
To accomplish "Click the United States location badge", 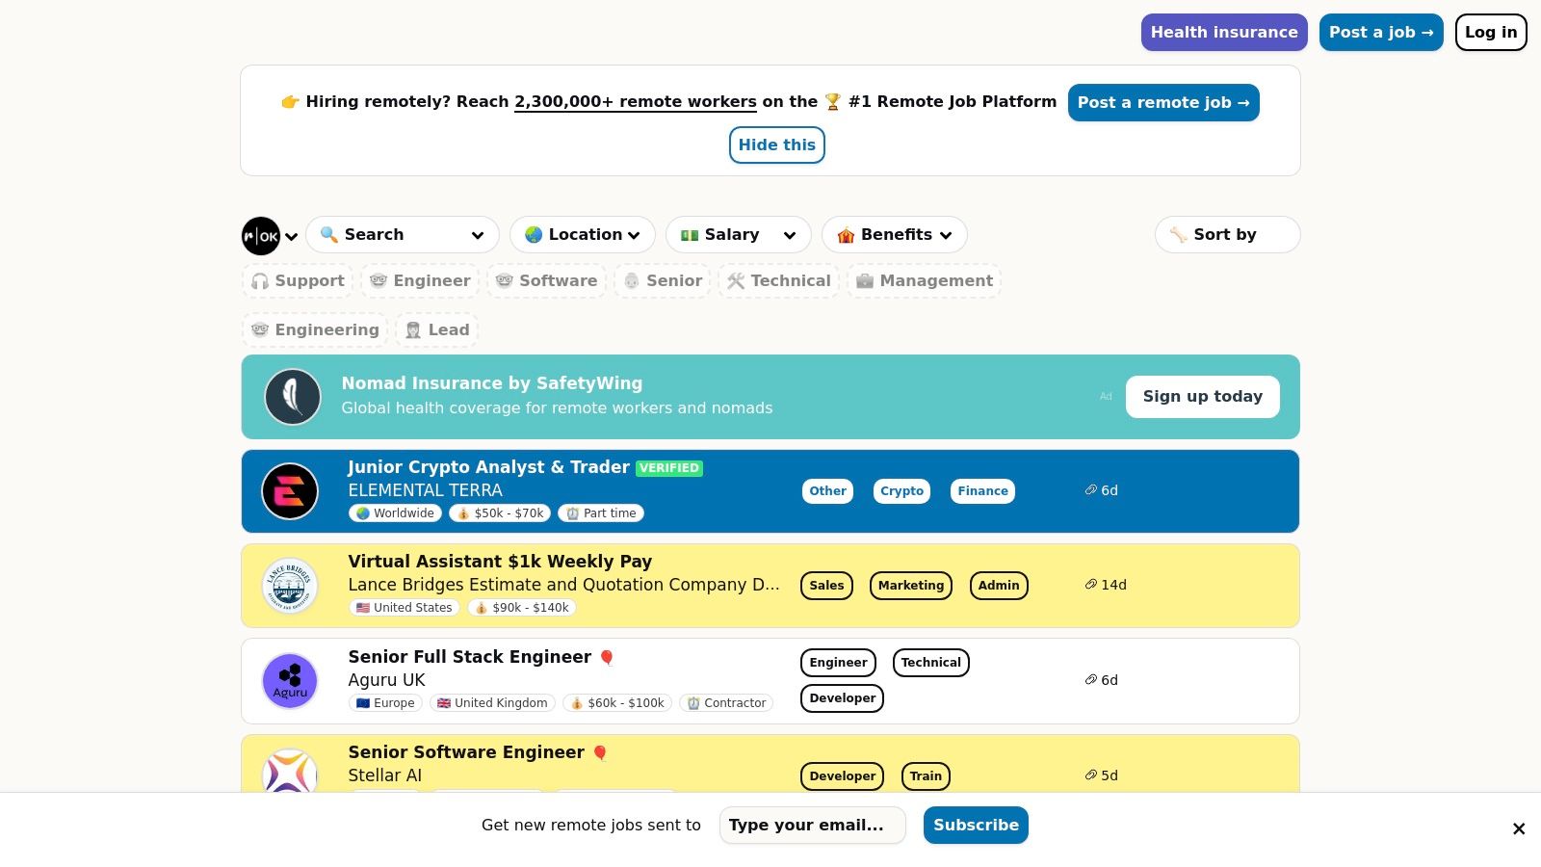I will [405, 608].
